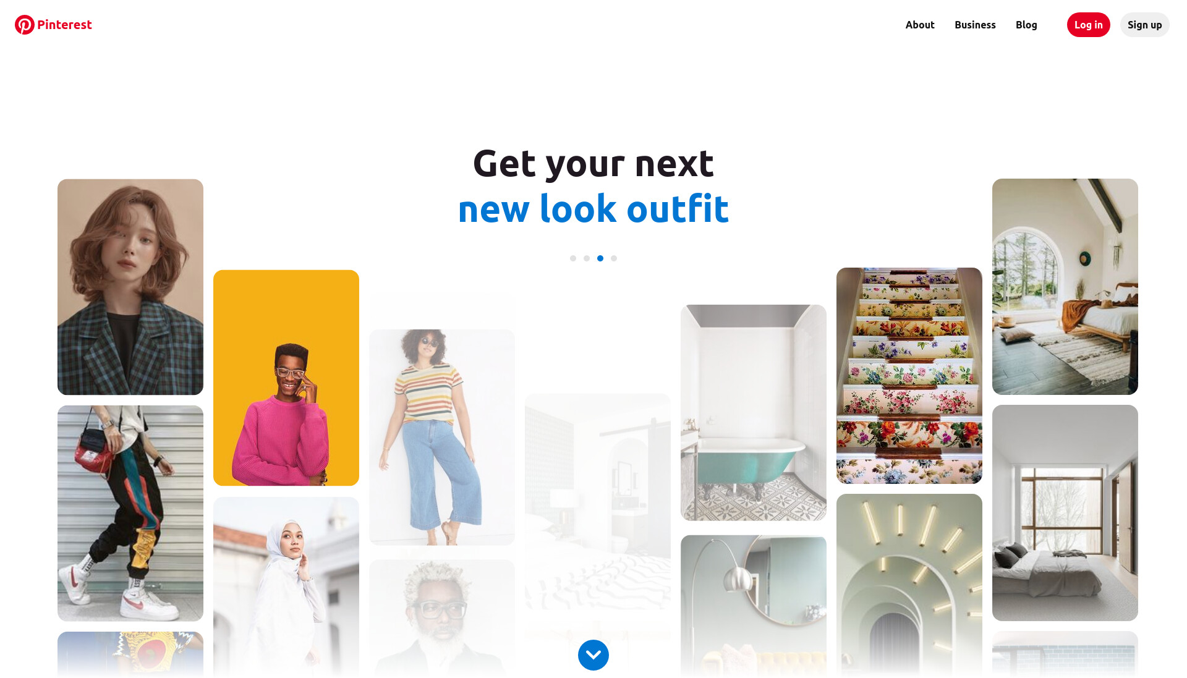This screenshot has width=1187, height=678.
Task: Select the fourth carousel dot indicator
Action: point(614,258)
